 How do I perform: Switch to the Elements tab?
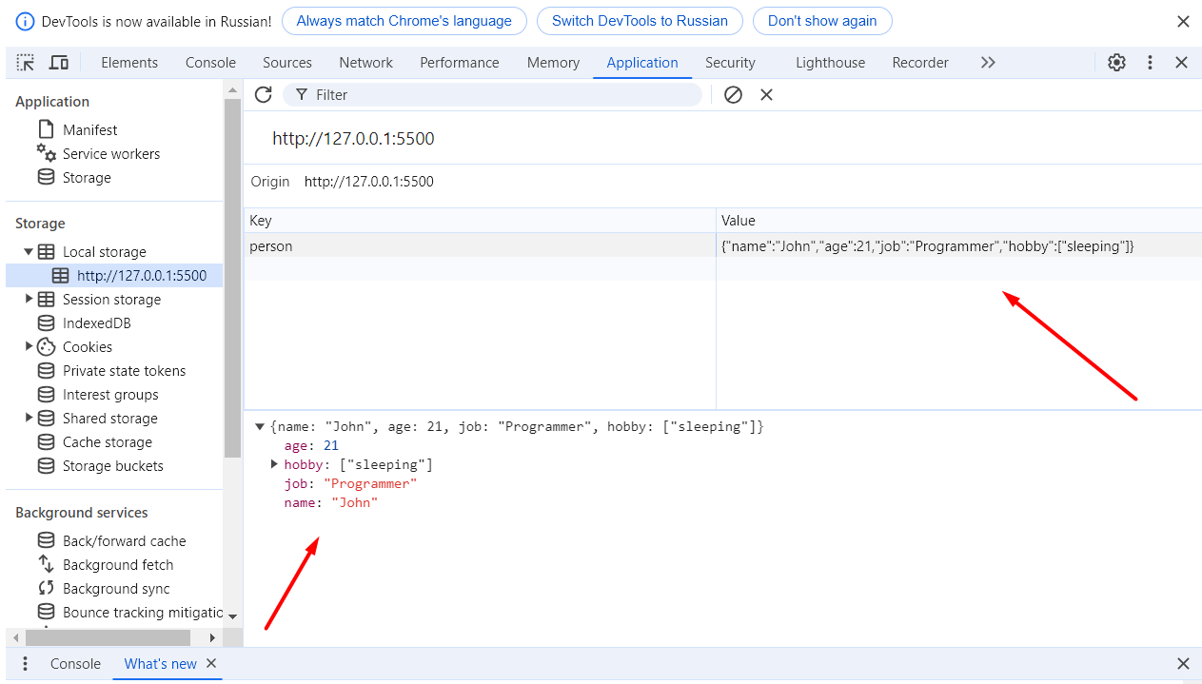tap(129, 63)
